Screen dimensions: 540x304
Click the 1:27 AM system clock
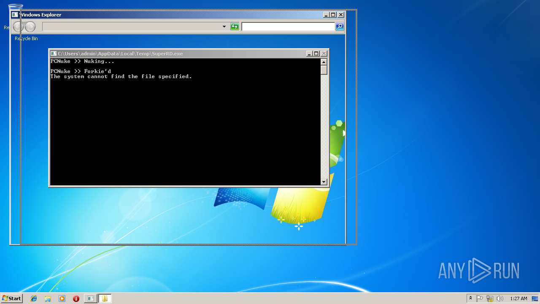pyautogui.click(x=518, y=299)
